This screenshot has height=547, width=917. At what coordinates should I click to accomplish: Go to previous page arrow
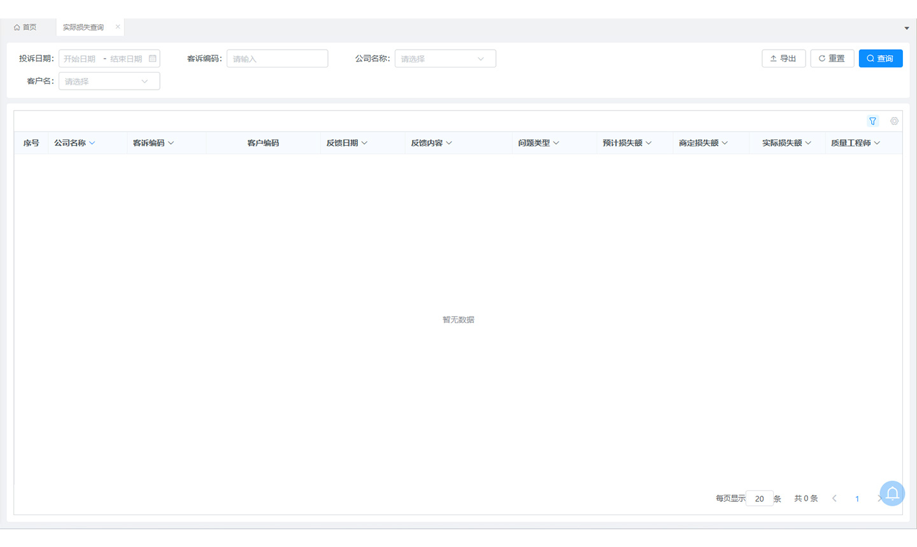[x=834, y=499]
